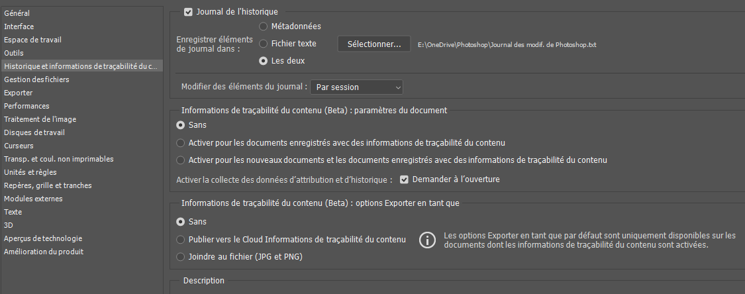Viewport: 745px width, 294px height.
Task: Go to Performances preferences section
Action: 26,106
